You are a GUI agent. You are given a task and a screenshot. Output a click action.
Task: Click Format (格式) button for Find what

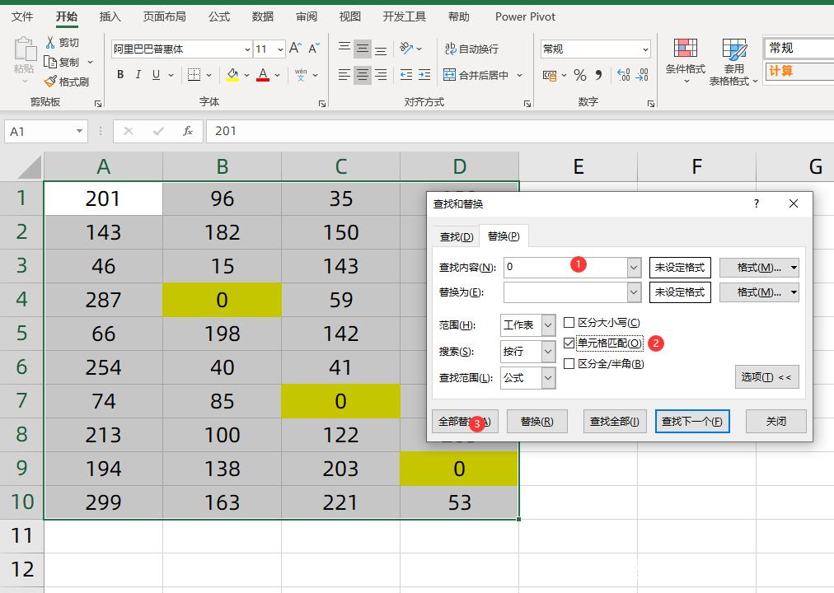[759, 268]
